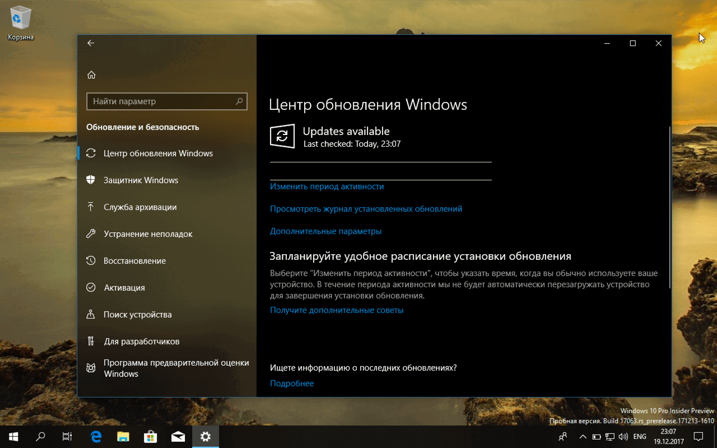Open the Settings home page icon
Screen dimensions: 717x448
click(91, 75)
